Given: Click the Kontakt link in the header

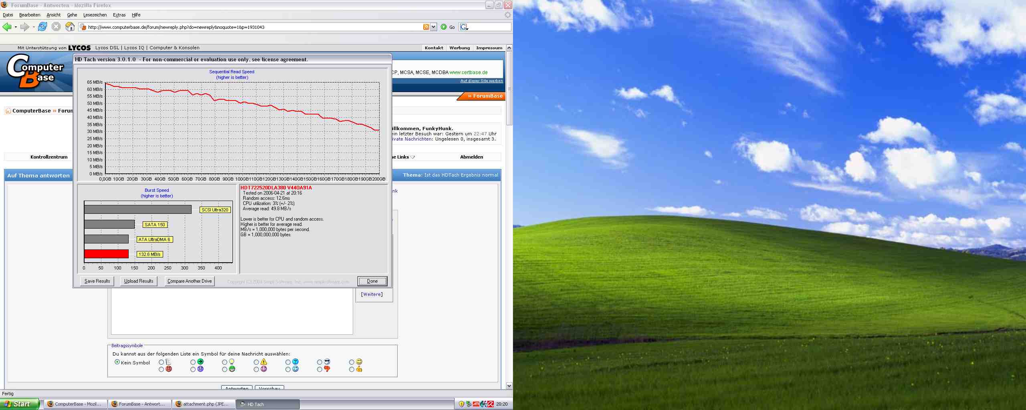Looking at the screenshot, I should 434,48.
